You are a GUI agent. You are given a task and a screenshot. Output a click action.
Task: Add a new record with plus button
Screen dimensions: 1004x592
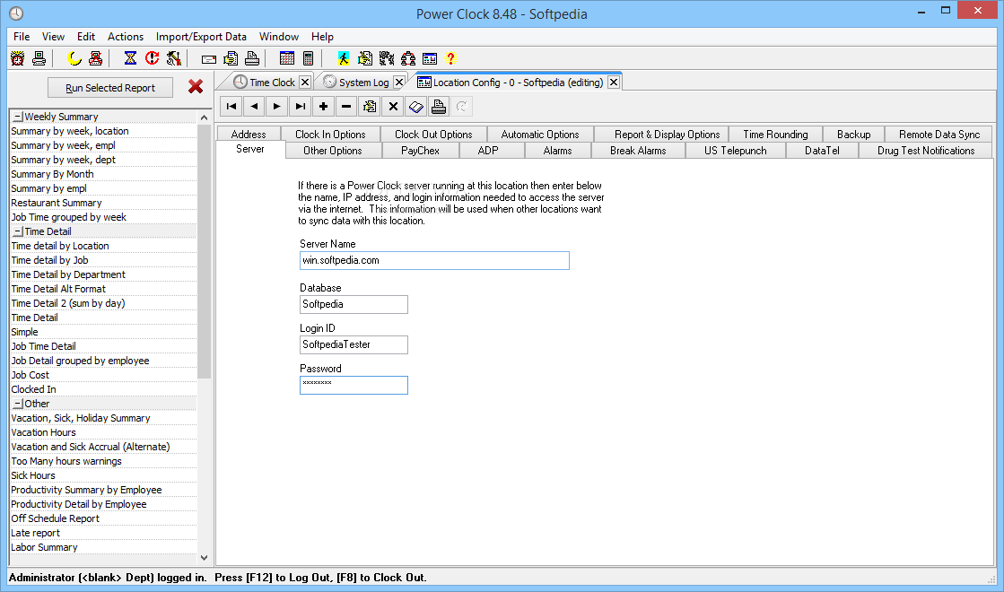coord(323,106)
